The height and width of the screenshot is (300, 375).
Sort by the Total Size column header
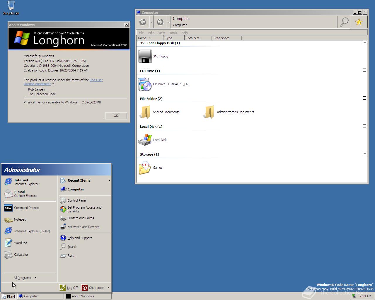[x=198, y=38]
